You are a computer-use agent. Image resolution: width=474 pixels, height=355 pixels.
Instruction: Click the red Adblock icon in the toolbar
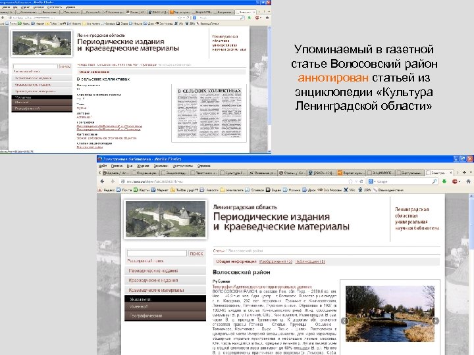click(455, 181)
